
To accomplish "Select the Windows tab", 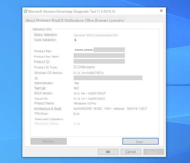I will 43,21.
